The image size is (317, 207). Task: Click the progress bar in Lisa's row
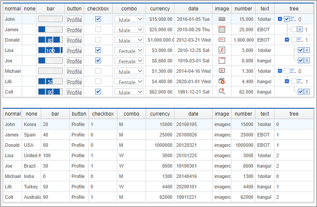(x=50, y=51)
